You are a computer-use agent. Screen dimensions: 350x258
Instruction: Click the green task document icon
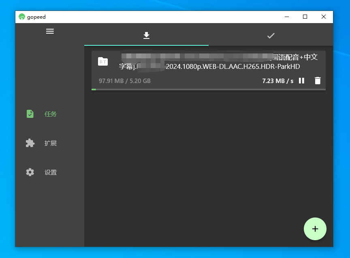[x=30, y=114]
